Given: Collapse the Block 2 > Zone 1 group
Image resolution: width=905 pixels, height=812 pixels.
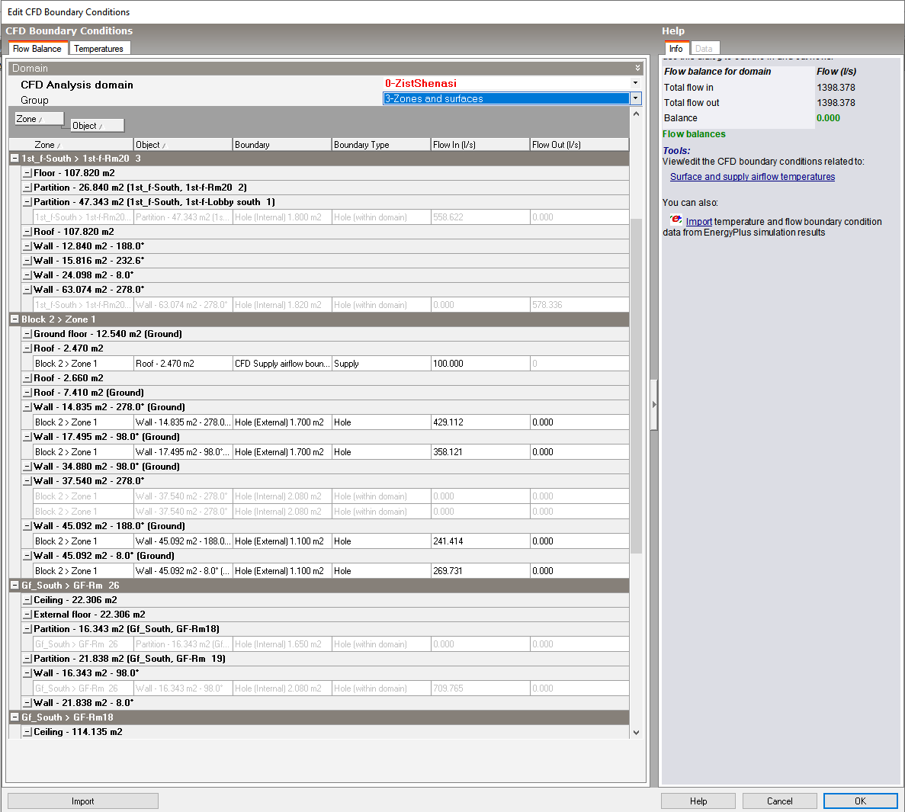Looking at the screenshot, I should (x=15, y=319).
